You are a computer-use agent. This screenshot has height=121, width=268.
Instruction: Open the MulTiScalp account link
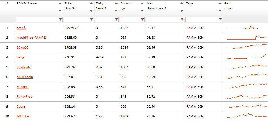25,77
